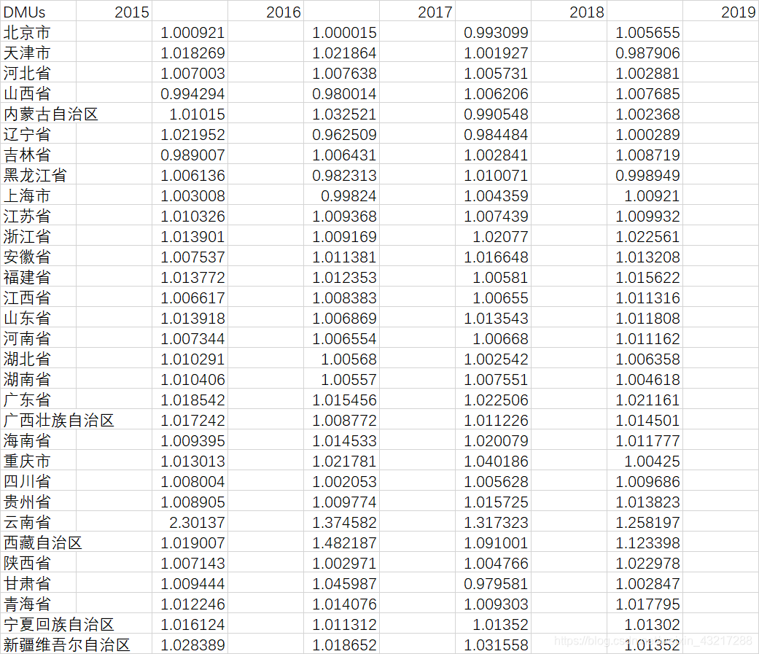Select the 江西省 row label
Viewport: 759px width, 654px height.
pyautogui.click(x=38, y=297)
